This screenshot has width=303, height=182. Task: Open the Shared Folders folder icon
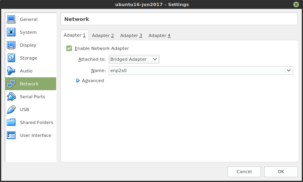pyautogui.click(x=11, y=122)
